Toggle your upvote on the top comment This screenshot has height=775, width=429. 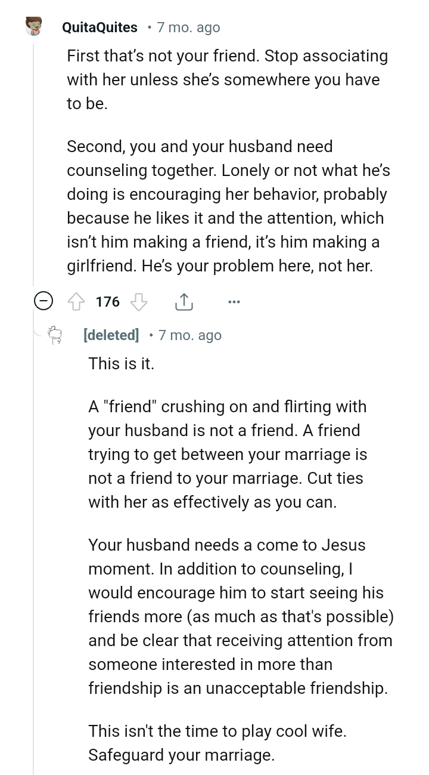[x=77, y=302]
